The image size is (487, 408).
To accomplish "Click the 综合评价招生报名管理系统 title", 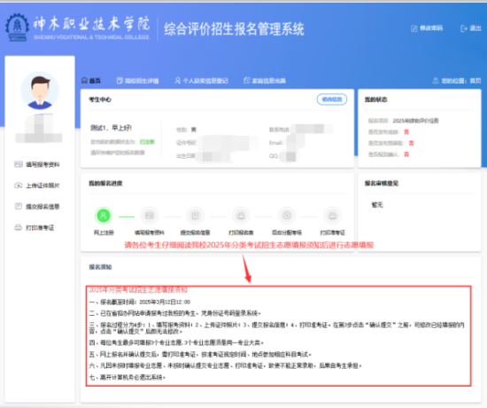I will [x=234, y=29].
